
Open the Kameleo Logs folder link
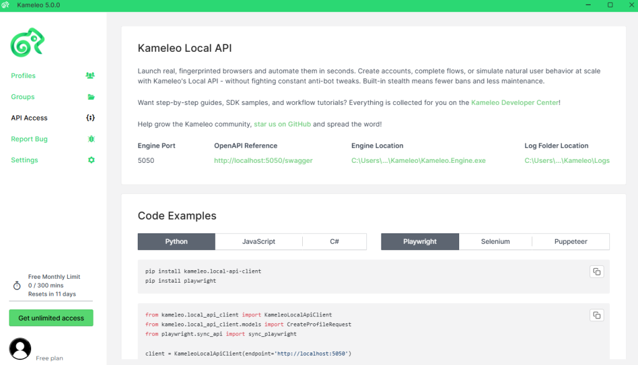point(567,160)
